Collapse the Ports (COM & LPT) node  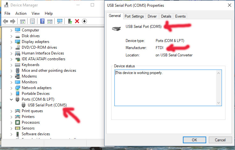click(11, 99)
